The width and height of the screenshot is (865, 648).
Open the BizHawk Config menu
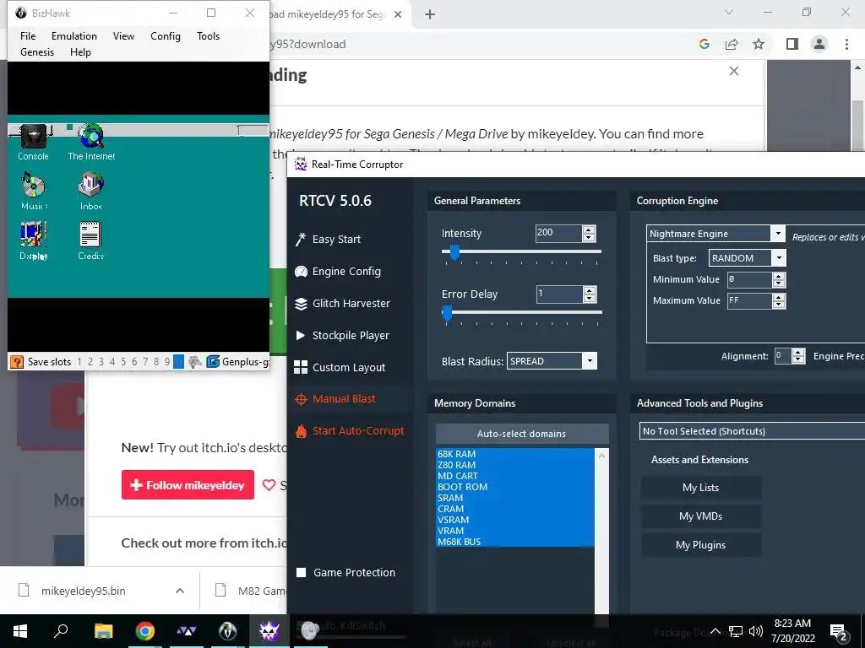click(166, 35)
